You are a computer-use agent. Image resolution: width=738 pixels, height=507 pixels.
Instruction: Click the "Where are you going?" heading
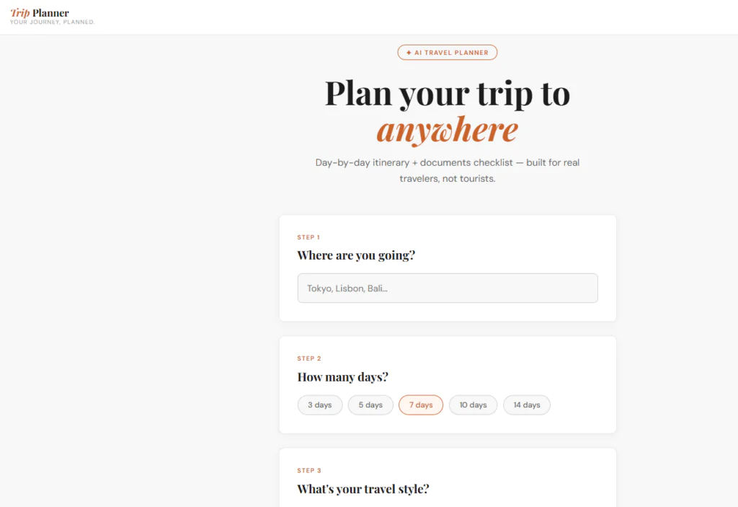(356, 255)
